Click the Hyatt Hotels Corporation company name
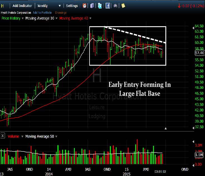Screen dimensions: 205x176 pos(16,13)
